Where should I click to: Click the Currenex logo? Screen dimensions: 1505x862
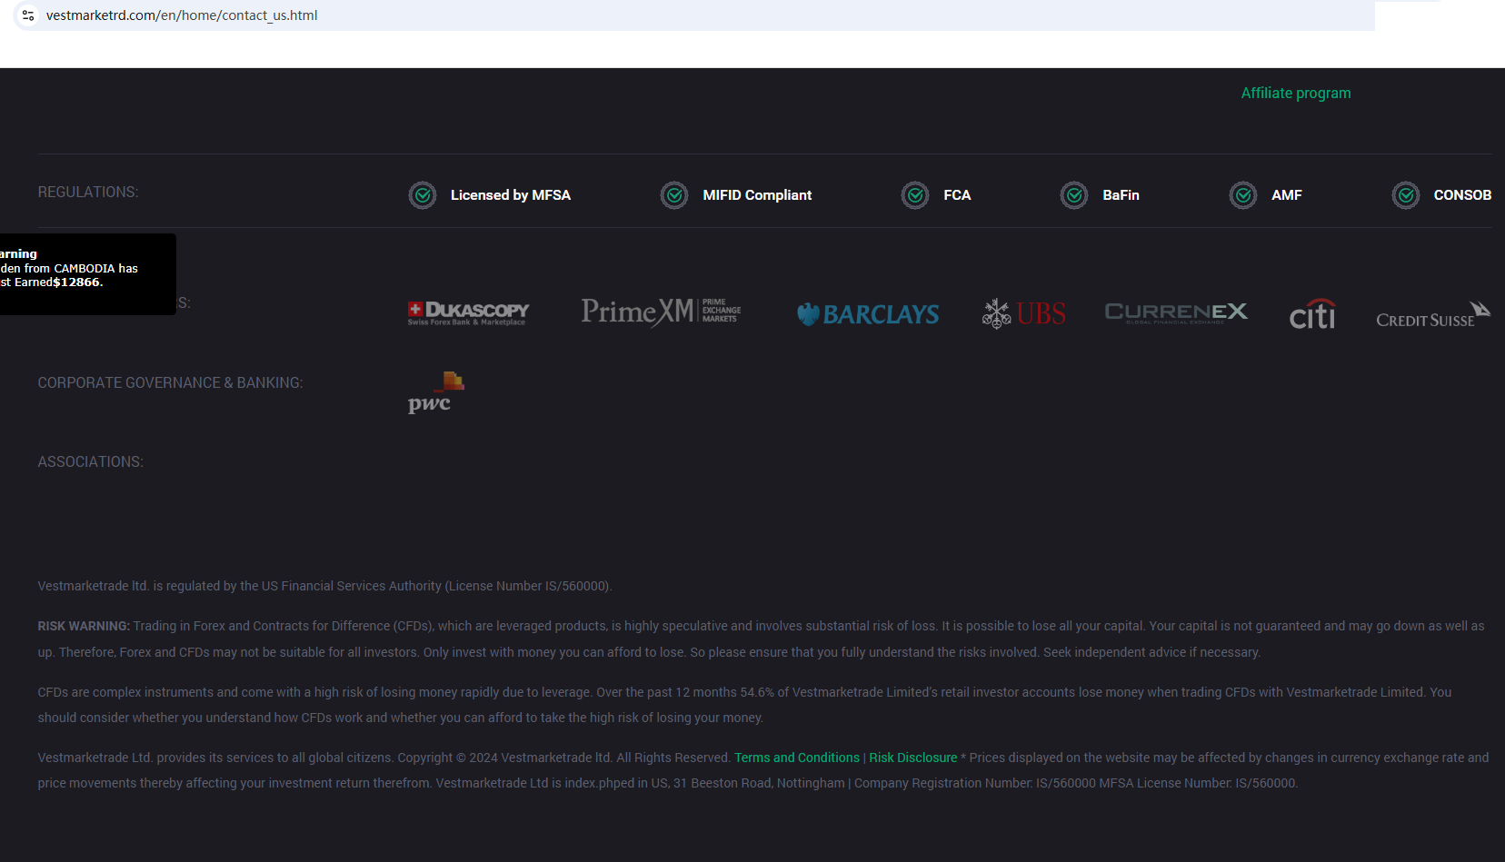coord(1176,312)
